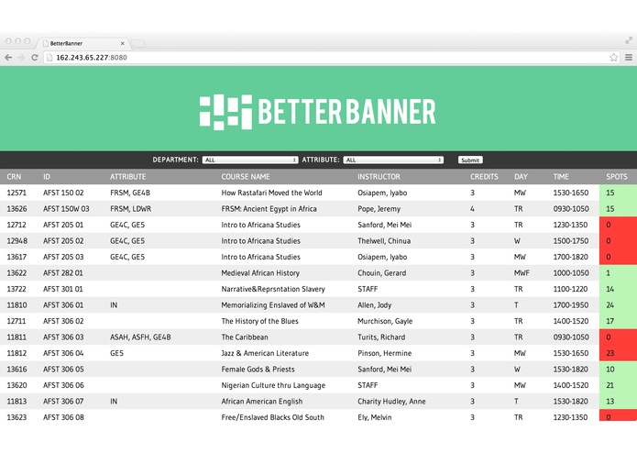The width and height of the screenshot is (637, 453).
Task: Click instructor Pope, Jeremy
Action: [379, 209]
